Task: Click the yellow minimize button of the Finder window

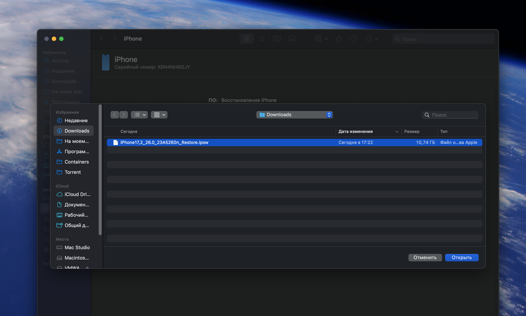Action: [54, 39]
